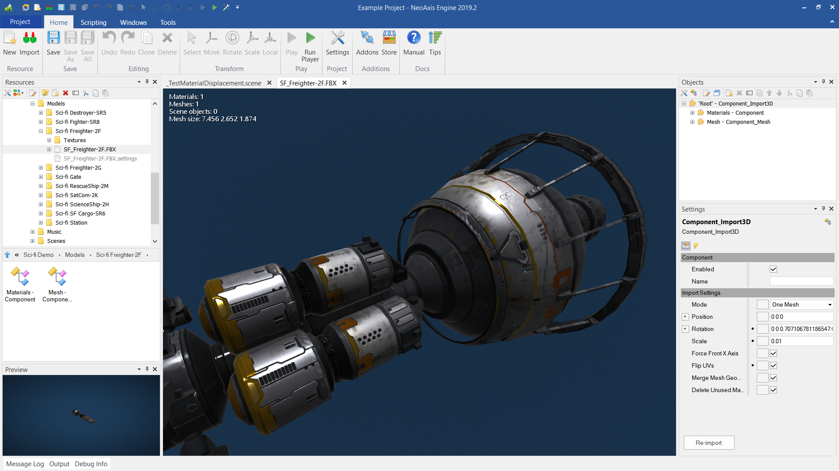Click the Run Player green play icon

coord(310,38)
